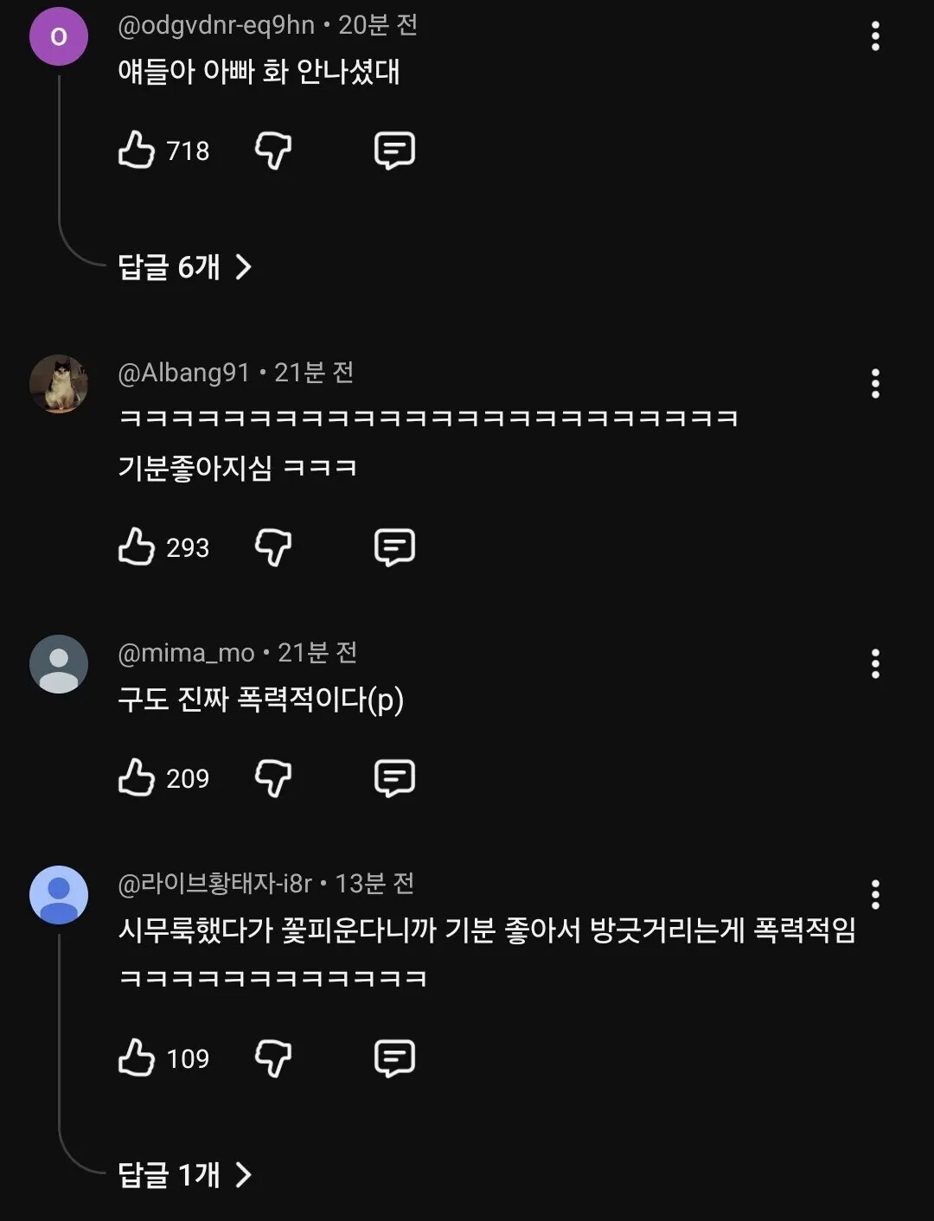Reply to the @odgvdnr-eq9hn comment
Image resolution: width=934 pixels, height=1221 pixels.
[394, 150]
